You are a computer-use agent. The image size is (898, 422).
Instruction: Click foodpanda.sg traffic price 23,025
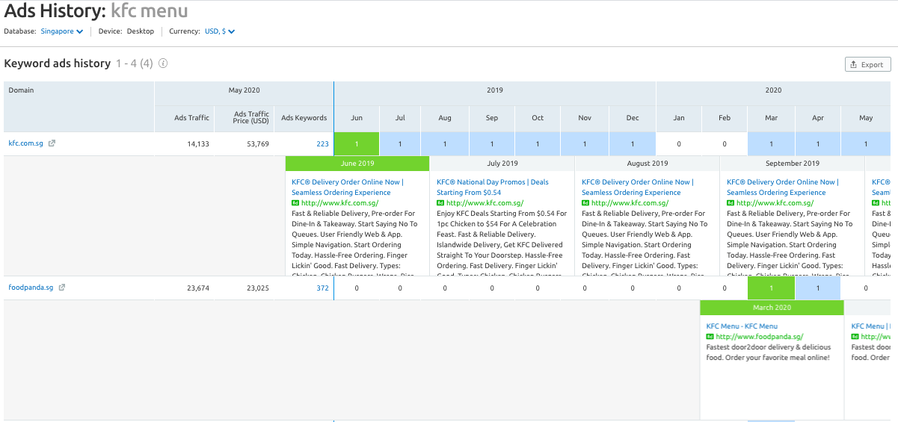click(x=257, y=288)
